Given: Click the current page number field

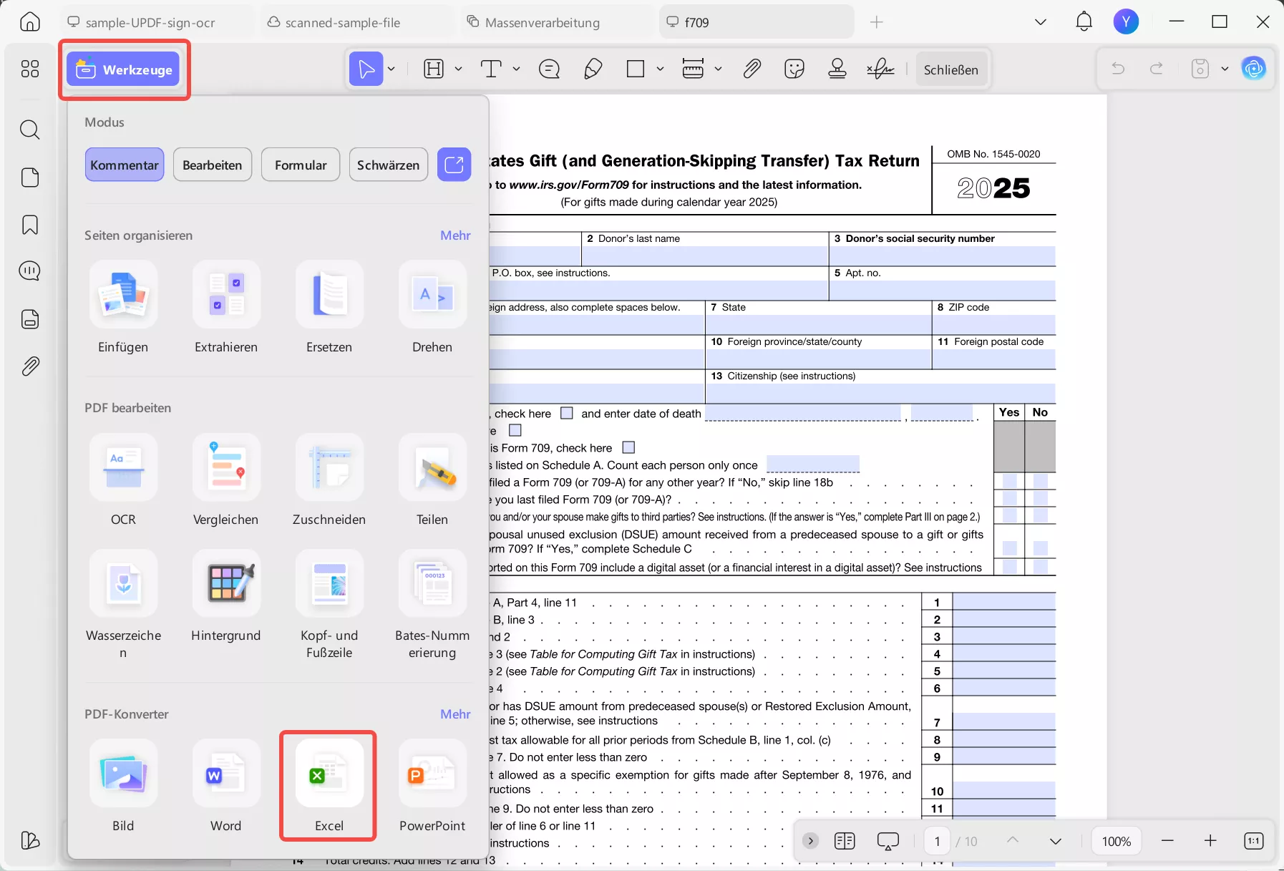Looking at the screenshot, I should [937, 841].
